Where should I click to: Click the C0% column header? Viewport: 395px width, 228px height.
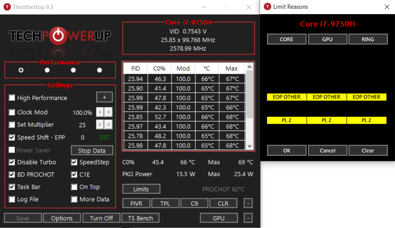click(159, 68)
